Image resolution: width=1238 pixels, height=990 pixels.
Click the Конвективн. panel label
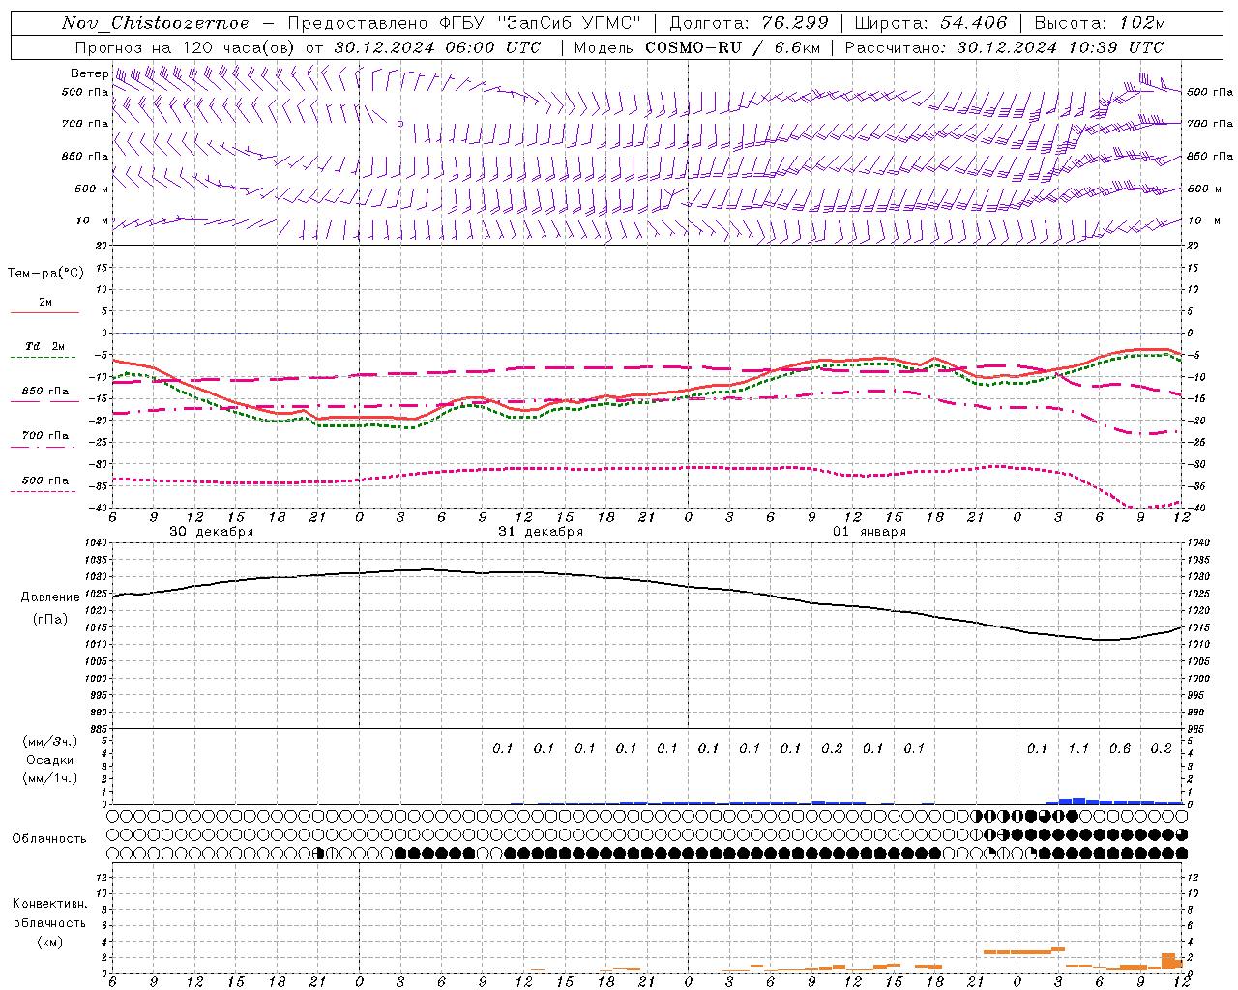[49, 904]
